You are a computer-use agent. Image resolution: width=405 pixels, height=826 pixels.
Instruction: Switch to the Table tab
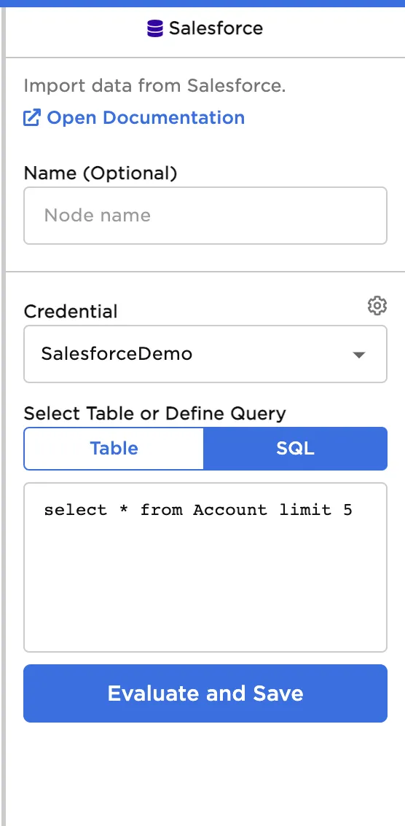114,448
